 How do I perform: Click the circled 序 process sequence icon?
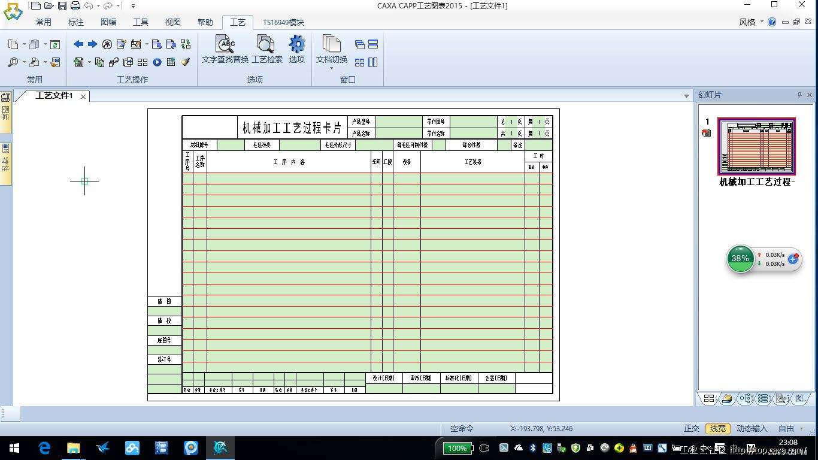click(x=107, y=44)
